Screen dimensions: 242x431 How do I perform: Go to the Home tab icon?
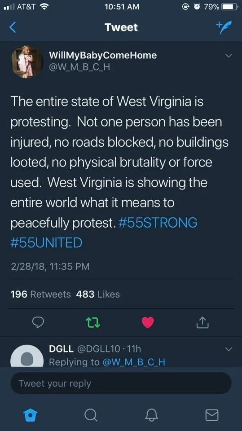pos(30,415)
